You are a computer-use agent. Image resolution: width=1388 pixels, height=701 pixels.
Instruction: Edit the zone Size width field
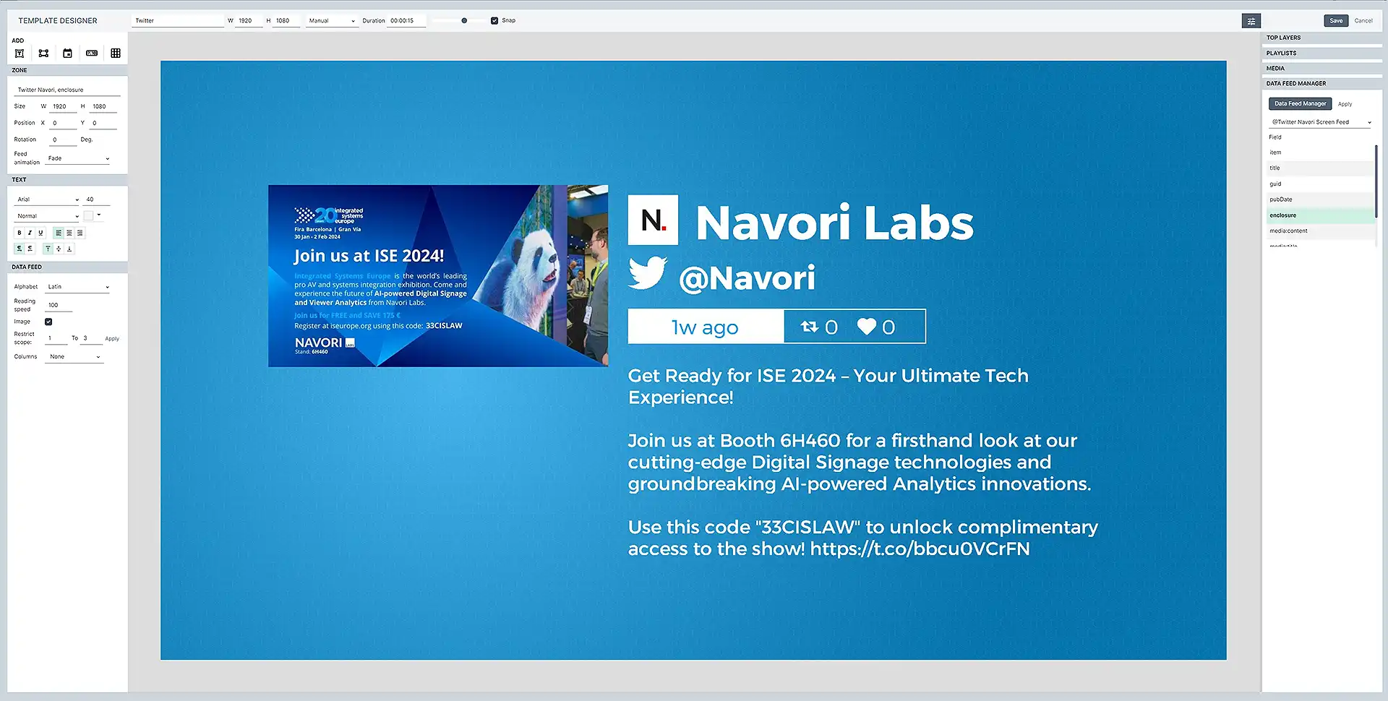coord(63,106)
